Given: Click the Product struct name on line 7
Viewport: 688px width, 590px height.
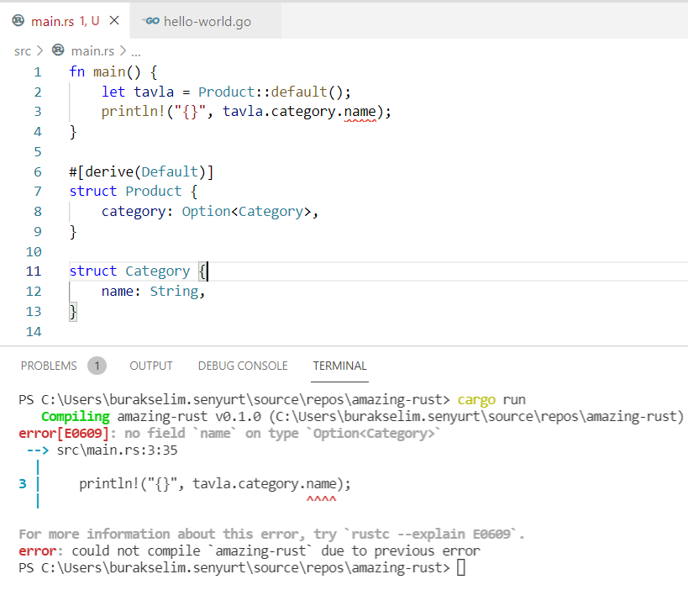Looking at the screenshot, I should point(153,191).
